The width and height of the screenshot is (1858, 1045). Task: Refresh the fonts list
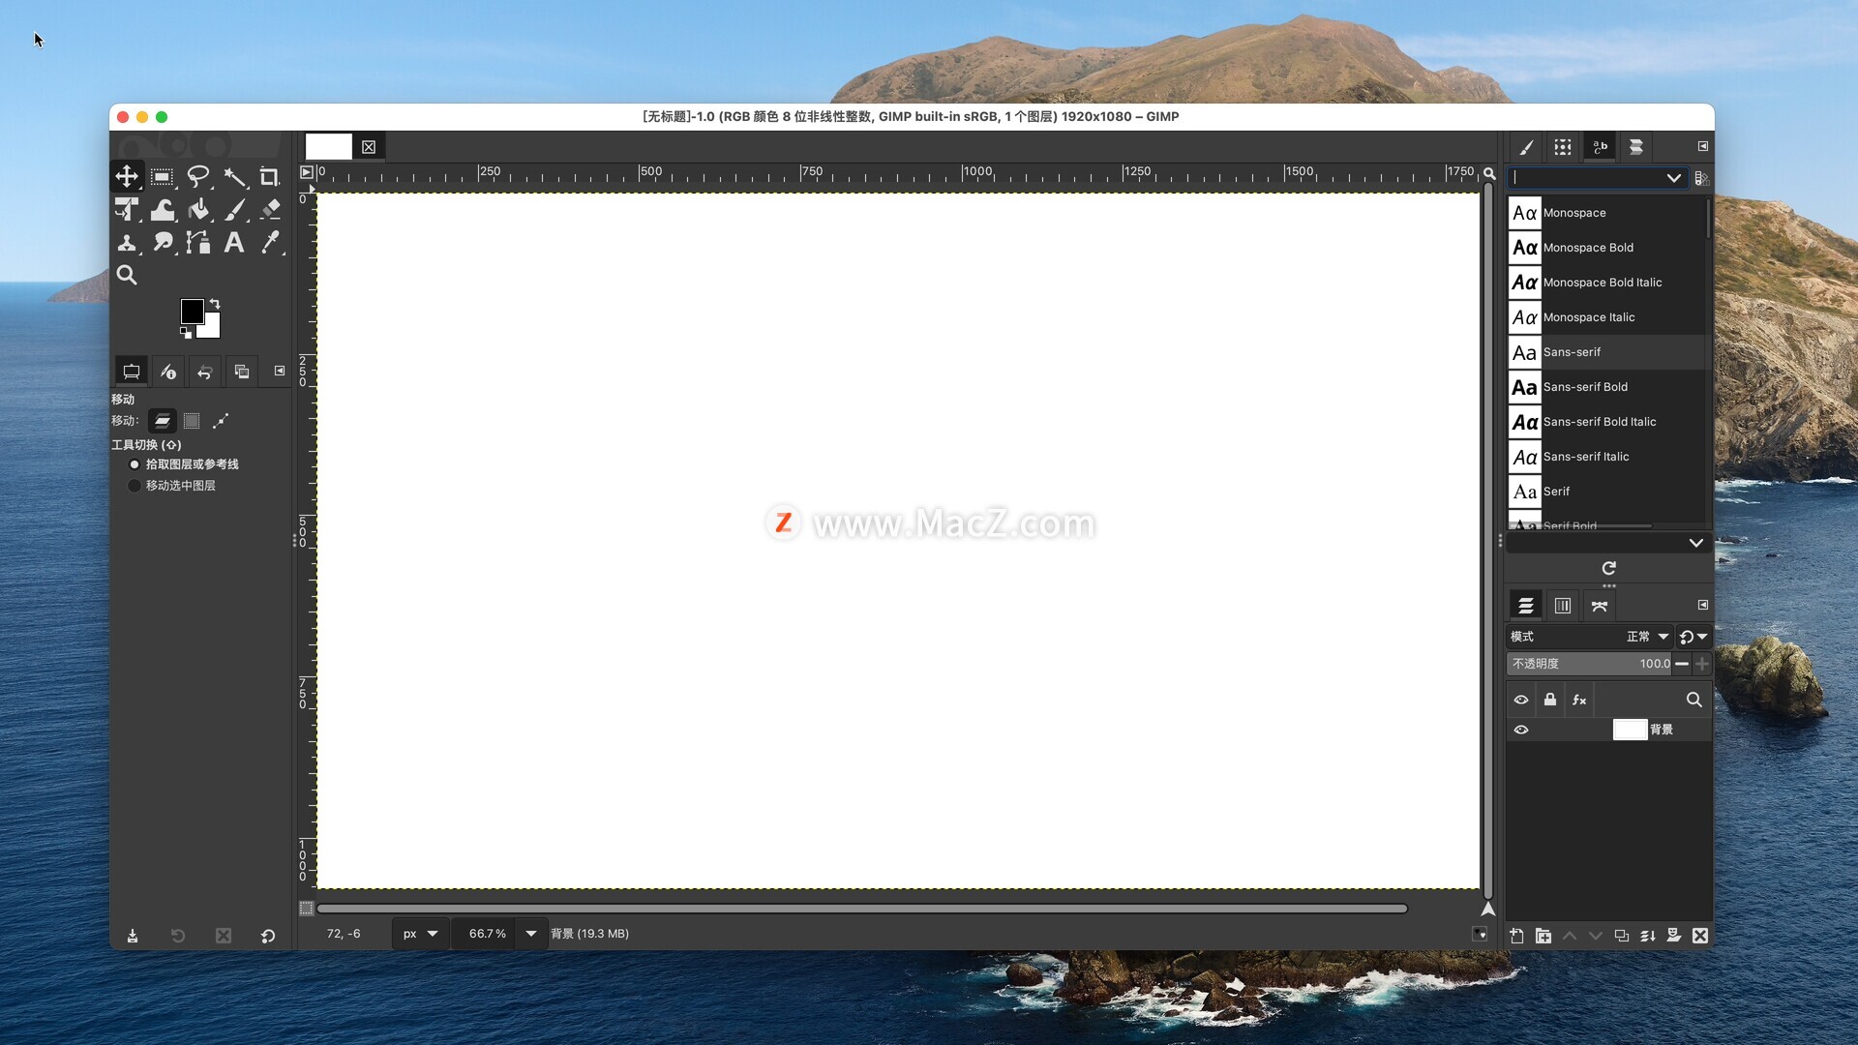click(x=1608, y=568)
